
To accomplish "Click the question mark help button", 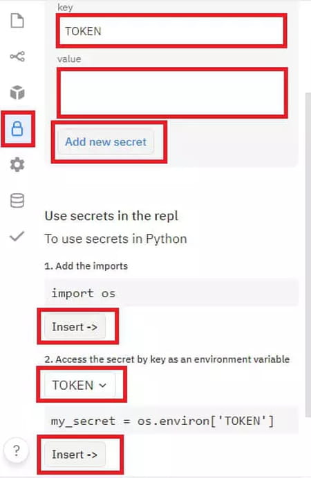I will [16, 450].
